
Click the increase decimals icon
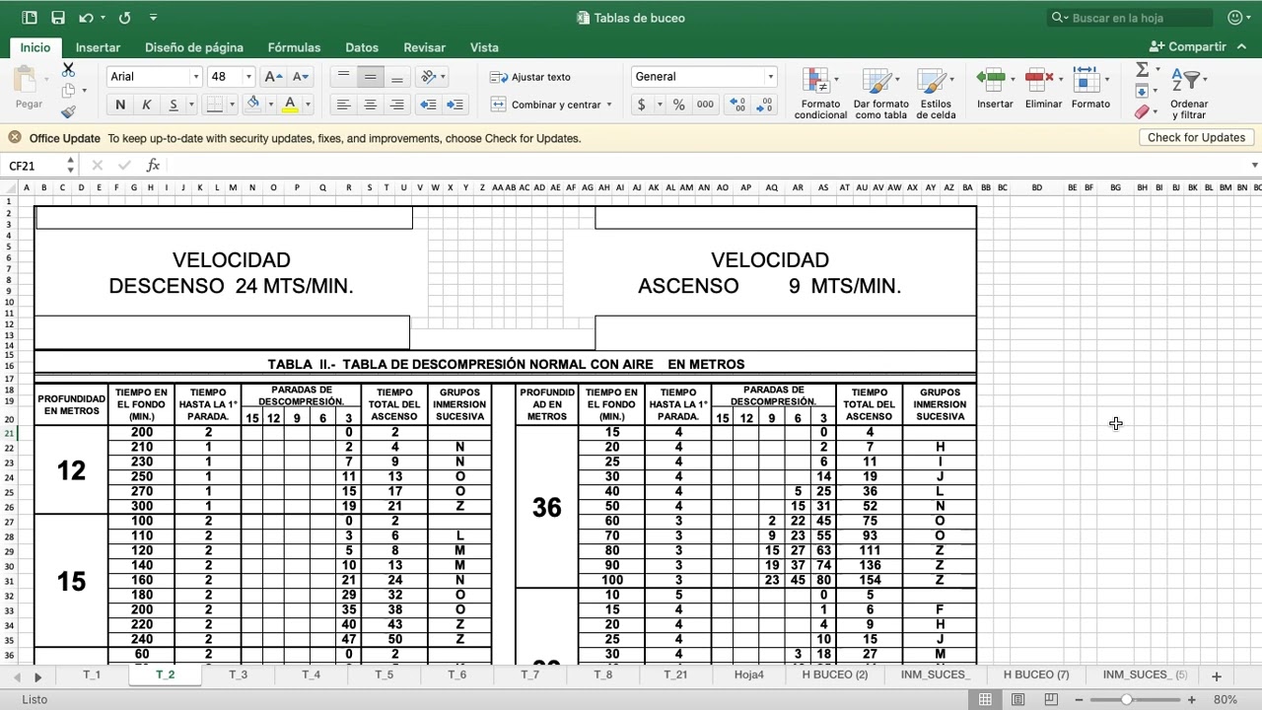click(x=737, y=105)
